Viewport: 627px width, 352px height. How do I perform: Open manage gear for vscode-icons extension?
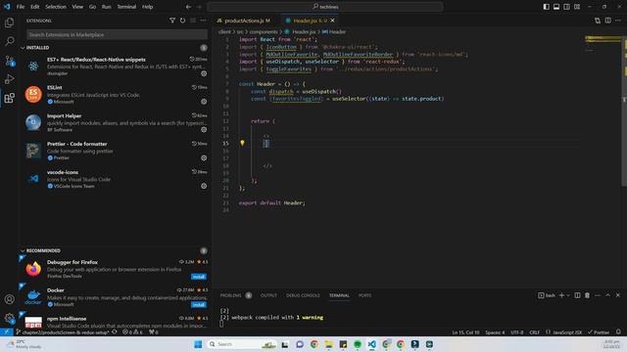204,186
